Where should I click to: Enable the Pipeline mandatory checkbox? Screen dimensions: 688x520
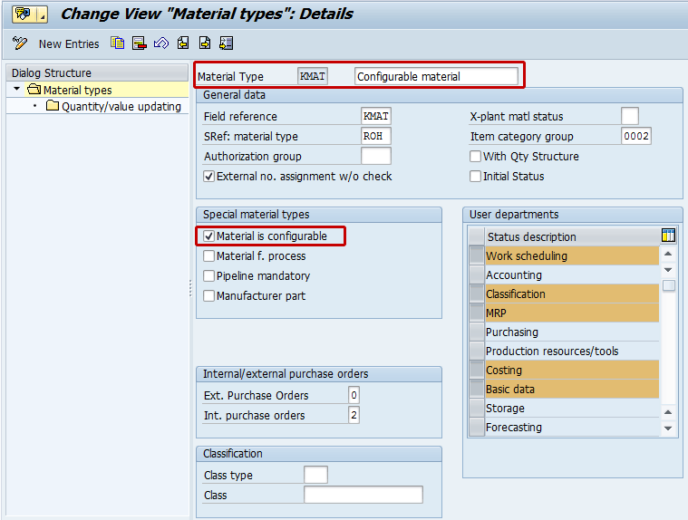pyautogui.click(x=209, y=276)
